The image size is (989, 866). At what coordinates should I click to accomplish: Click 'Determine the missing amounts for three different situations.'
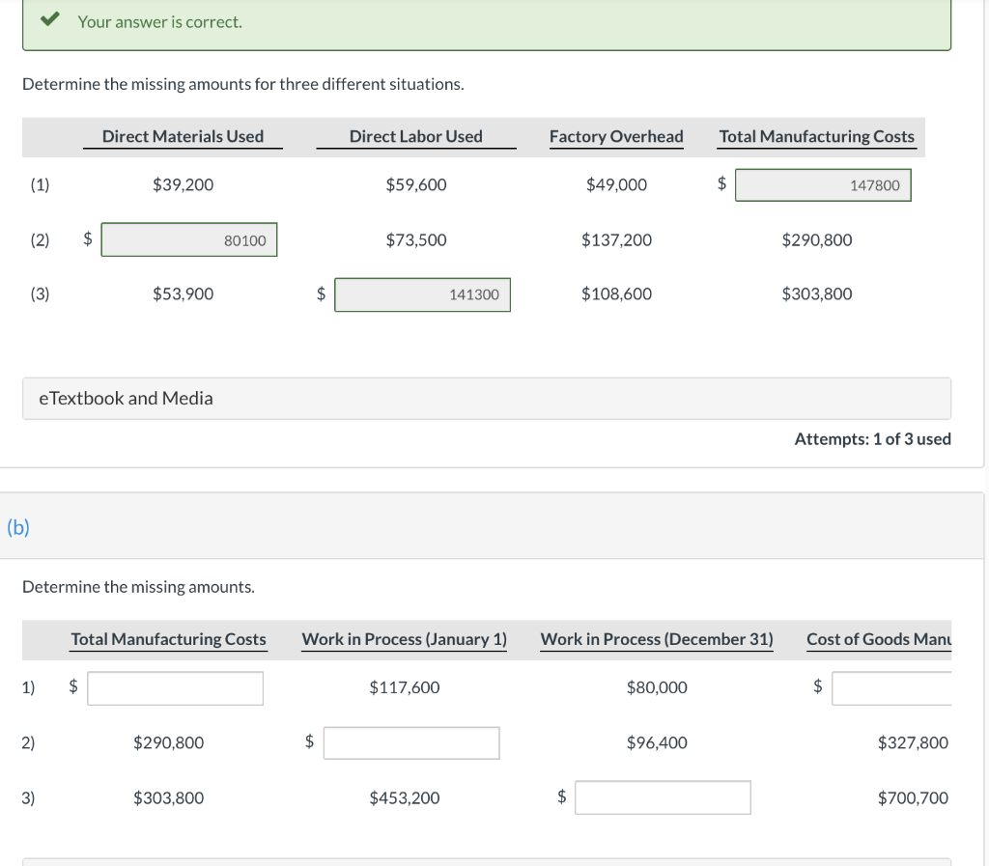(242, 84)
